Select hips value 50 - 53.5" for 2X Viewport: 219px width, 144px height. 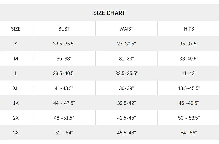(189, 118)
